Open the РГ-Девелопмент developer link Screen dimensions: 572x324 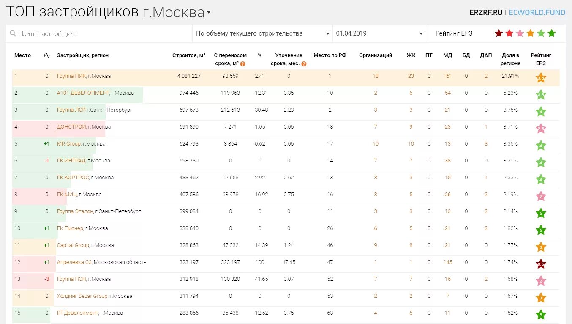click(x=77, y=313)
